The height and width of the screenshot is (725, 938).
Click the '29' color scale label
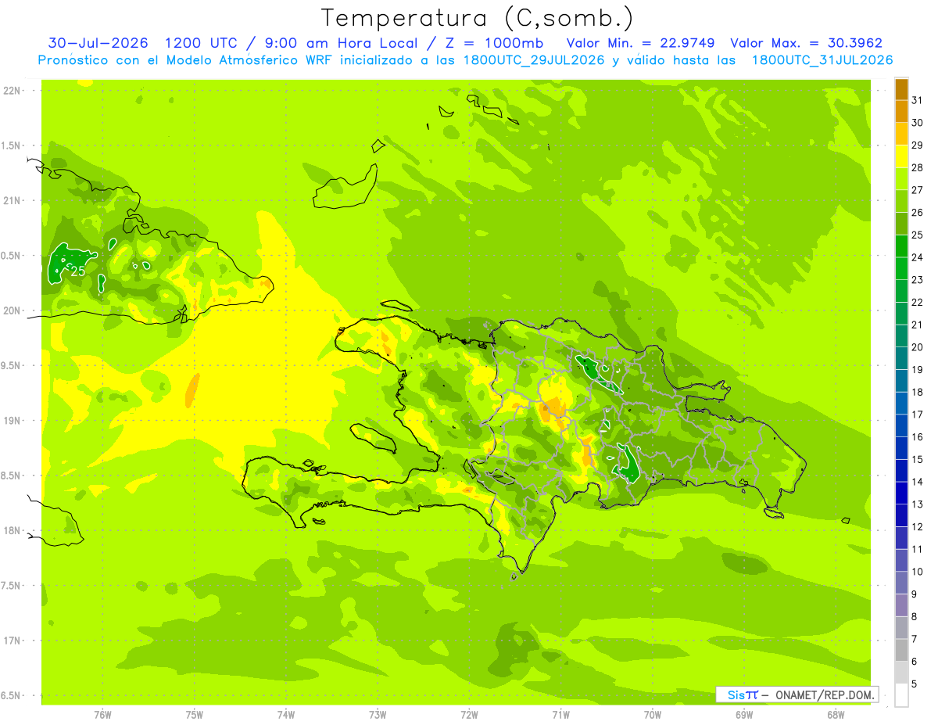tap(918, 145)
